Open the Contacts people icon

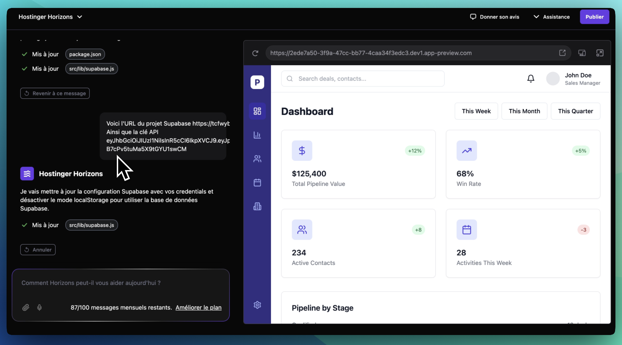(x=257, y=159)
